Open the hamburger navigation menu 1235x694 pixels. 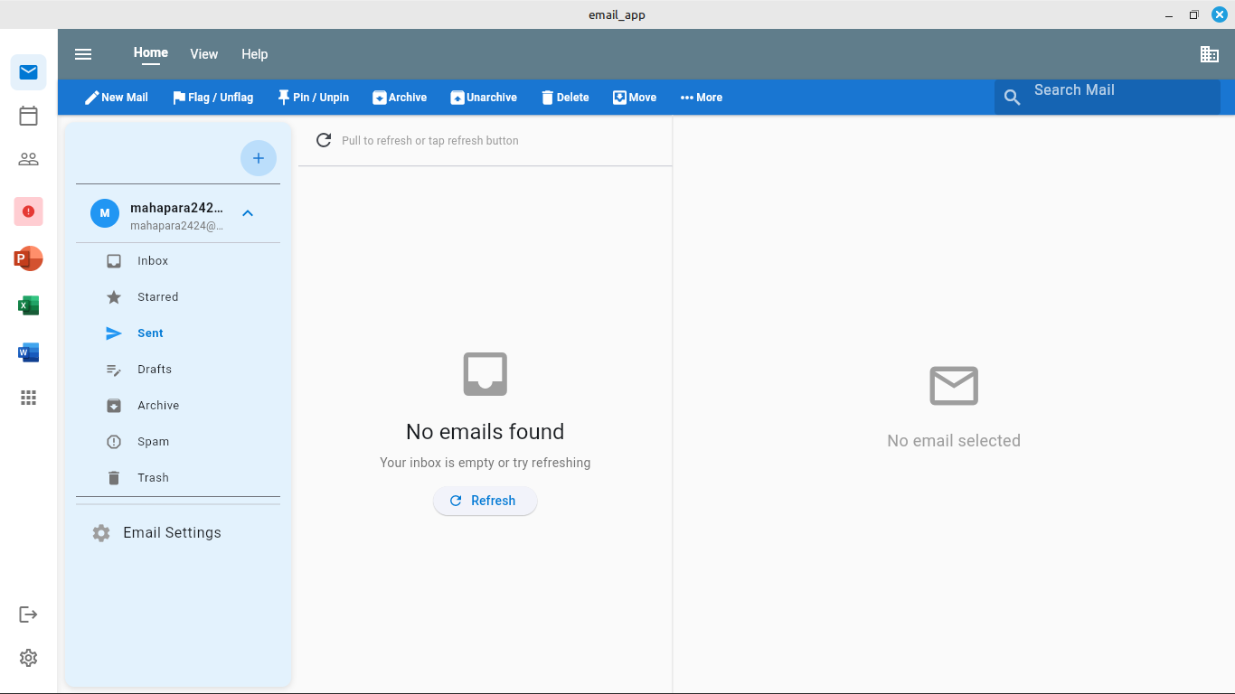[x=83, y=54]
